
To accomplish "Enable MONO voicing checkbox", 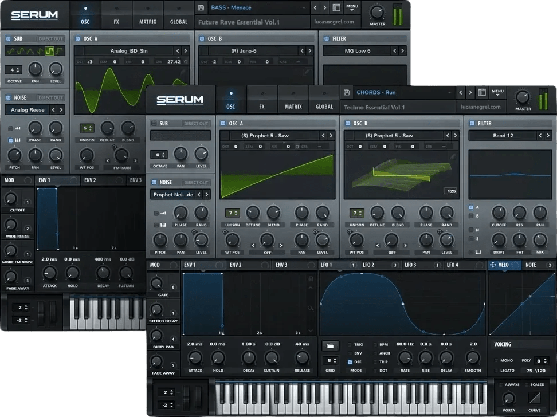I will 496,360.
